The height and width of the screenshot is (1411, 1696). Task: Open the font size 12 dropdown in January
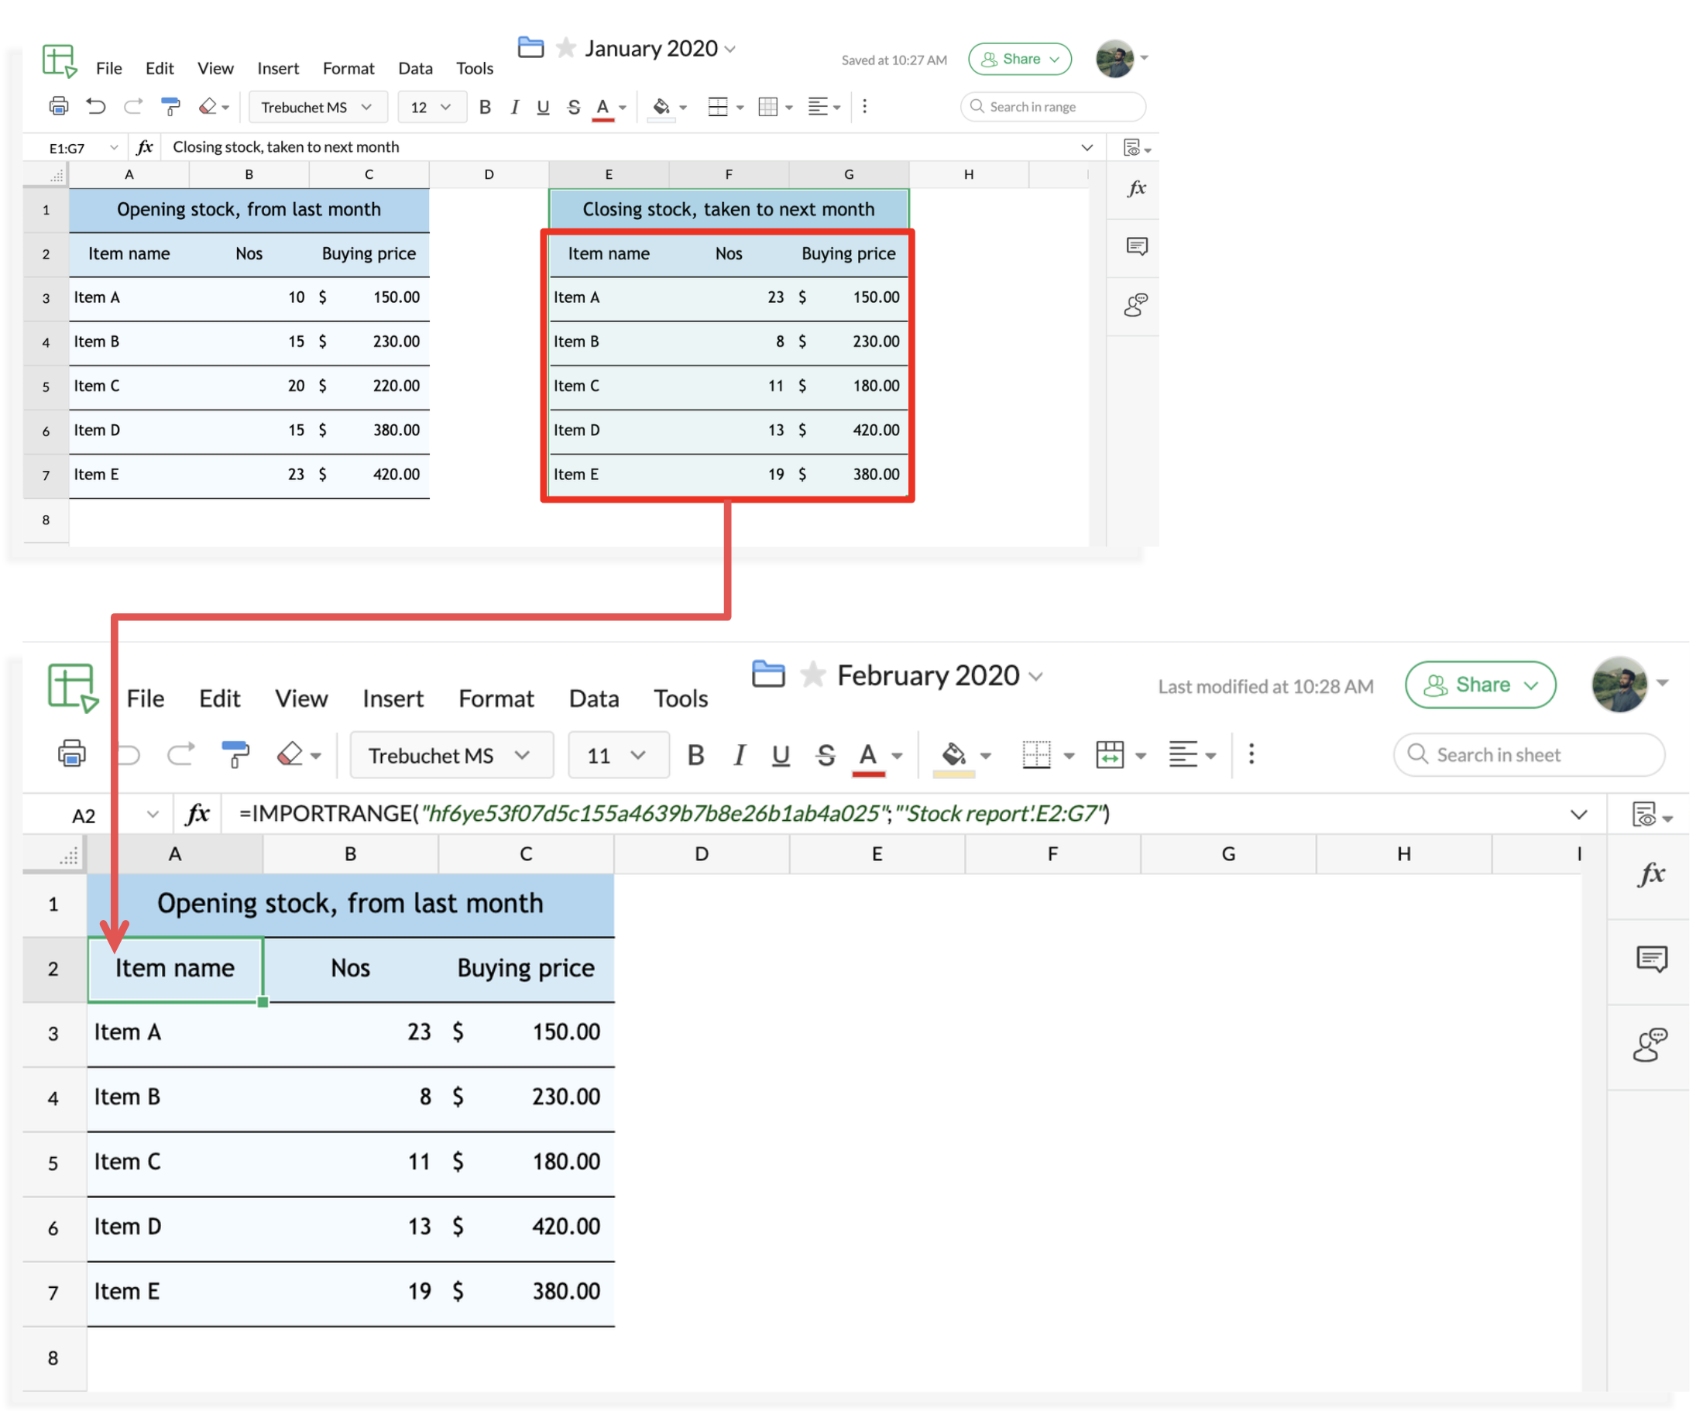coord(431,107)
